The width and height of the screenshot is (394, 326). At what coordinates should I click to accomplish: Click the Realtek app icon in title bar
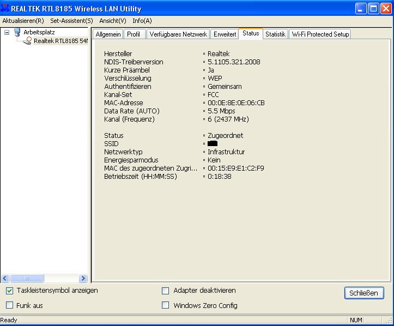coord(5,9)
